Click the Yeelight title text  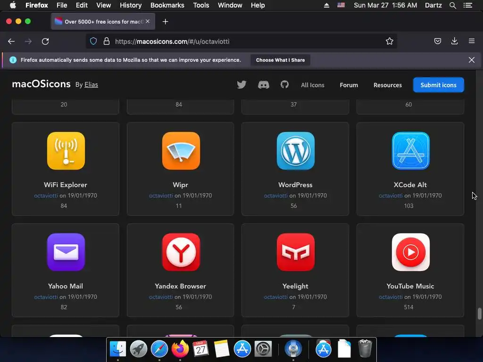295,286
